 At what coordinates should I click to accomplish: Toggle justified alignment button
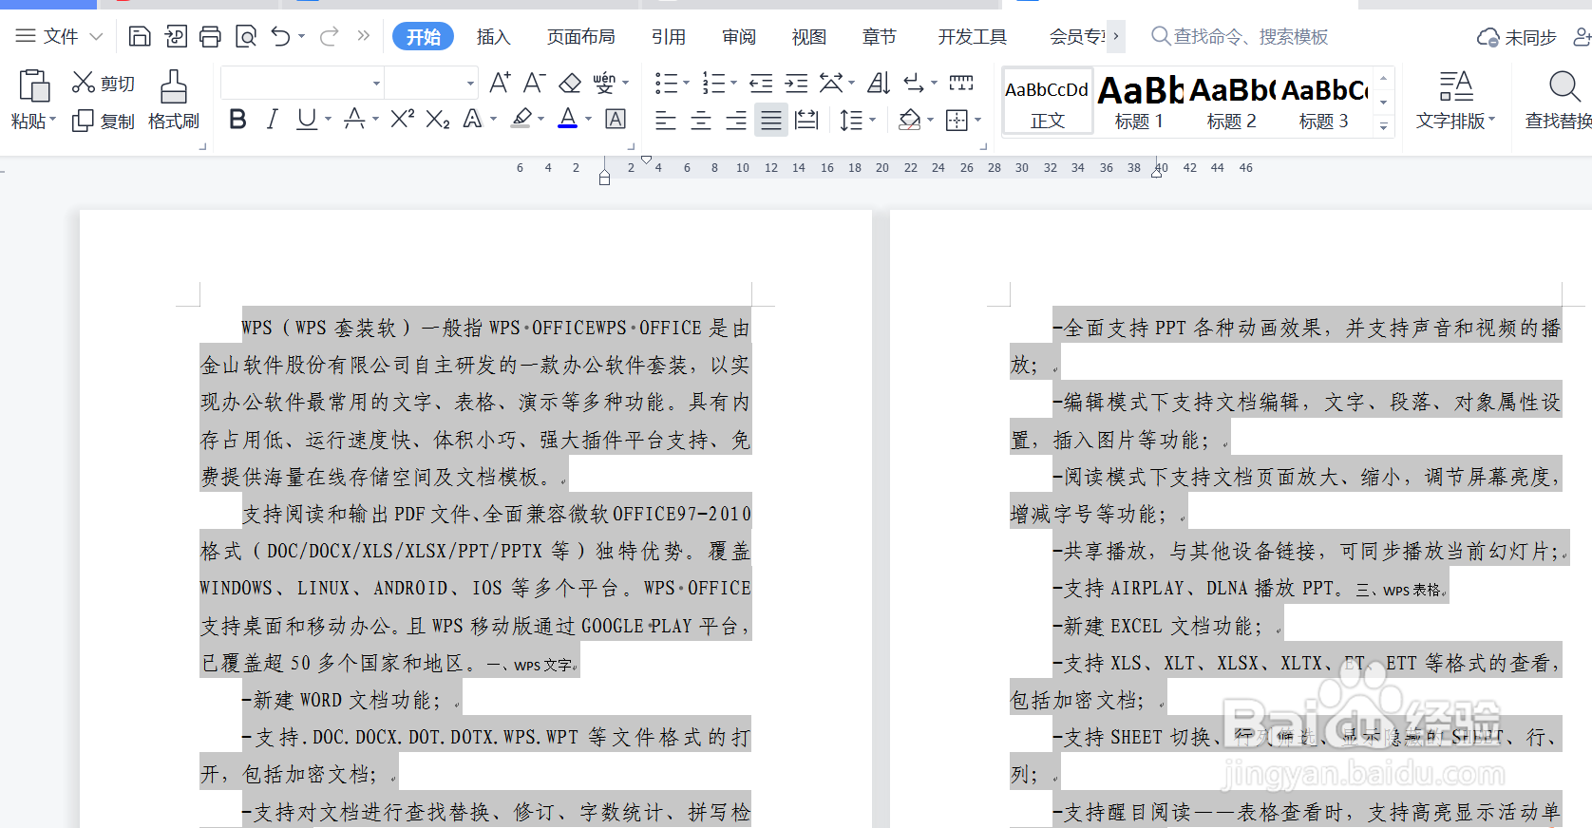pos(771,120)
